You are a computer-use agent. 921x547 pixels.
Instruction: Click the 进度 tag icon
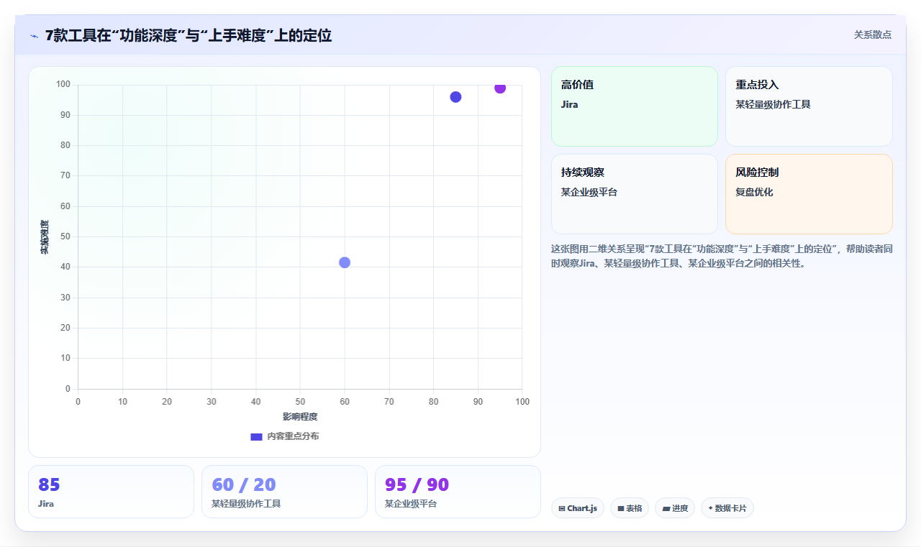pos(666,509)
